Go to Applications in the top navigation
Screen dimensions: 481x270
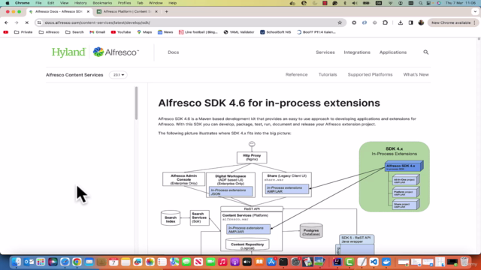[x=393, y=52]
